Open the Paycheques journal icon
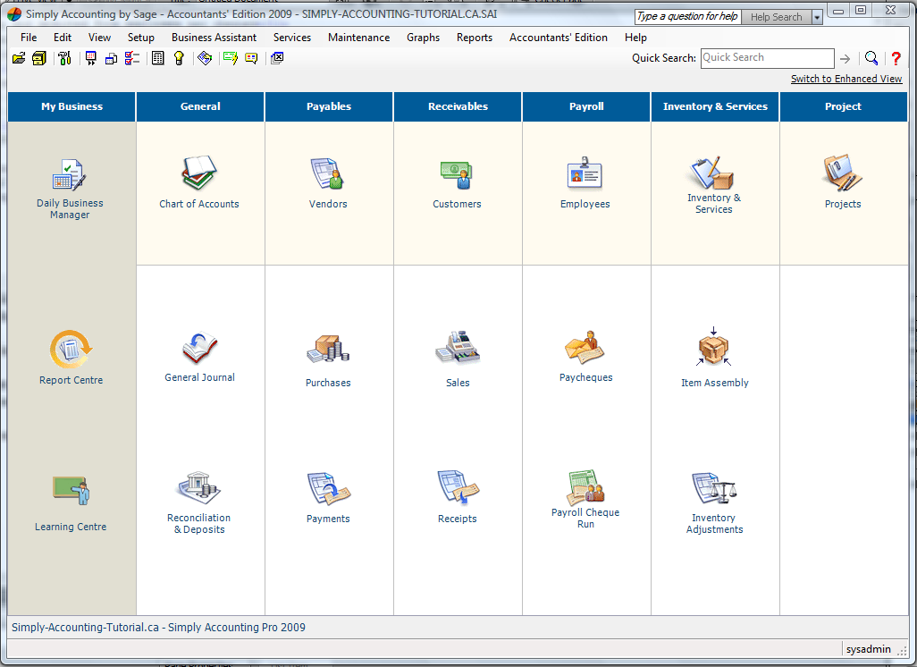 [585, 348]
